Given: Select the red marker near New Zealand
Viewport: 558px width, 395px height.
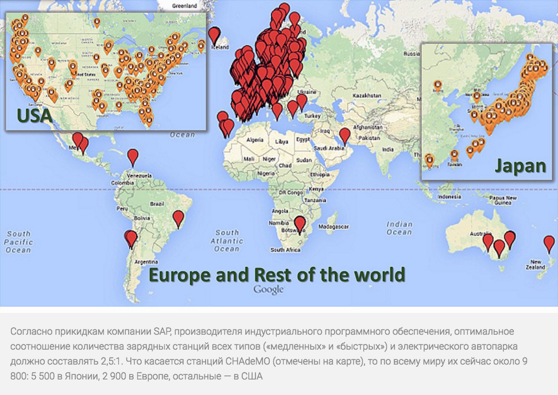Looking at the screenshot, I should tap(549, 244).
